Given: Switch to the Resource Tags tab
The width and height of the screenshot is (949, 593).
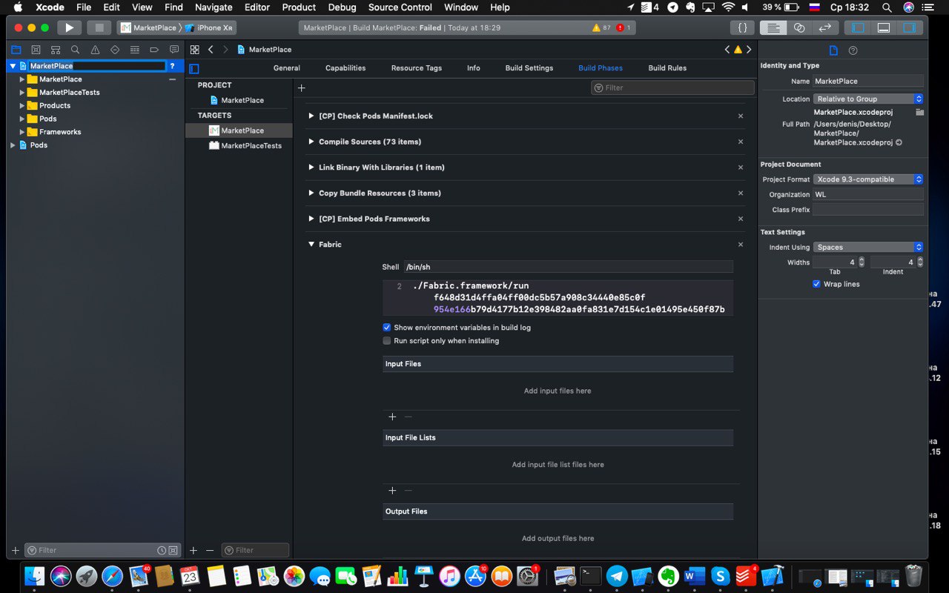Looking at the screenshot, I should 417,68.
